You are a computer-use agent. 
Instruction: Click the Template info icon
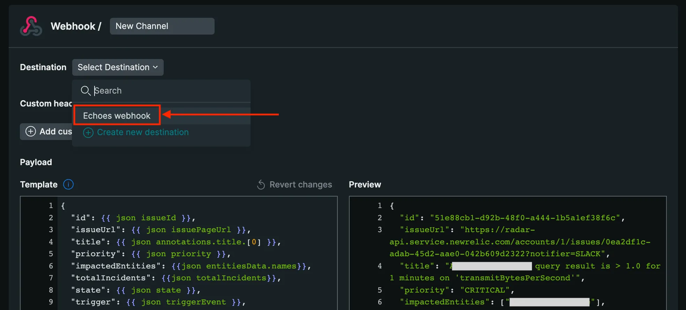click(68, 184)
